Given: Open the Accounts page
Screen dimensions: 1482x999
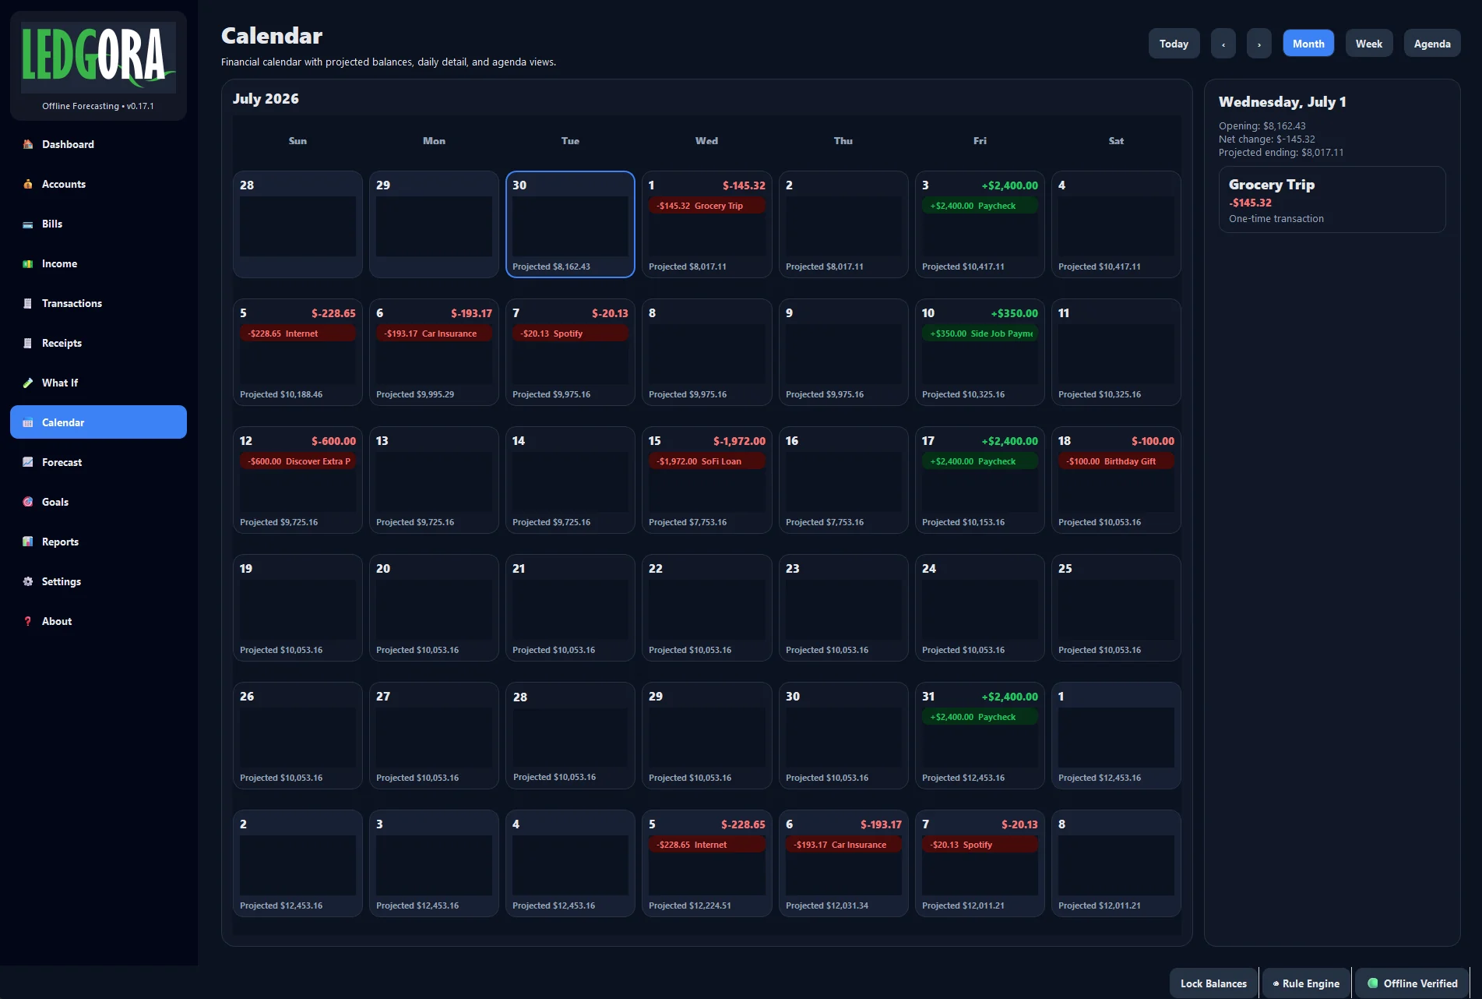Looking at the screenshot, I should 98,184.
